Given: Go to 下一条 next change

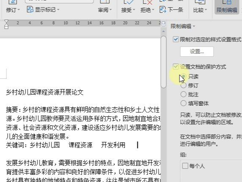Looking at the screenshot, I should point(171,9).
